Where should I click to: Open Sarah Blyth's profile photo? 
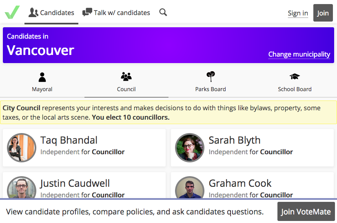tap(190, 148)
